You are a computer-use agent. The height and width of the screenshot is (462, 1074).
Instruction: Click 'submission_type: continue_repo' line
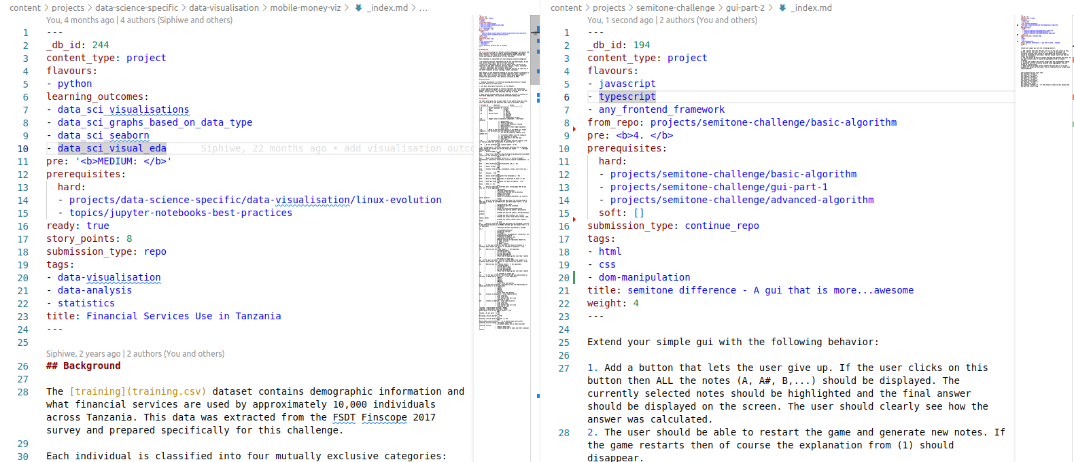click(x=673, y=226)
